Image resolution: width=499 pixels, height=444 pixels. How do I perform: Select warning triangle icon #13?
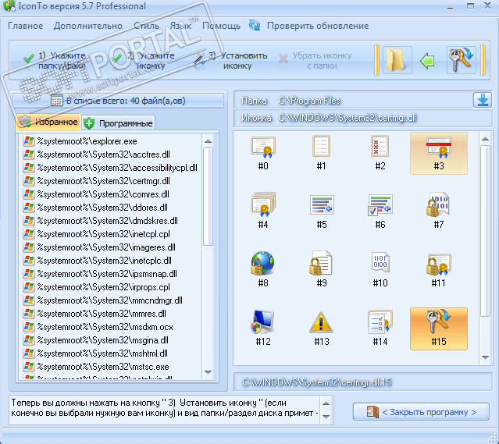point(322,329)
